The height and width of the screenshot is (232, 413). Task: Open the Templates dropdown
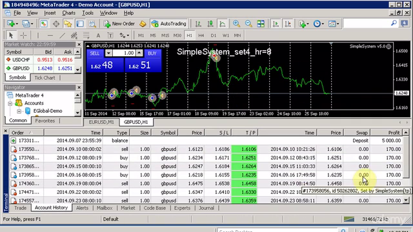click(x=334, y=24)
